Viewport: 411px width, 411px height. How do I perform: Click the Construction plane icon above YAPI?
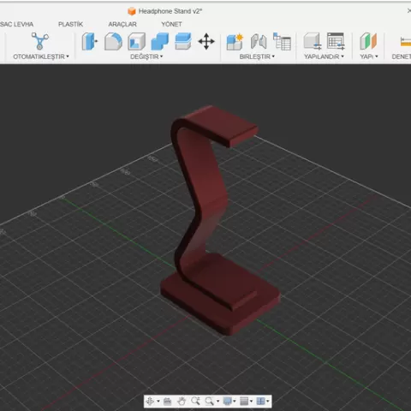click(368, 41)
